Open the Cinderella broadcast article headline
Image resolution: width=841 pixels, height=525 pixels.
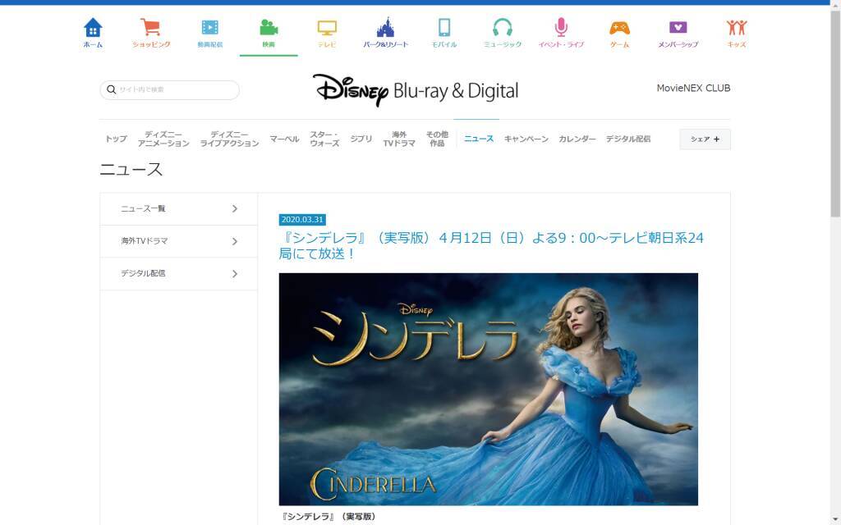(491, 246)
